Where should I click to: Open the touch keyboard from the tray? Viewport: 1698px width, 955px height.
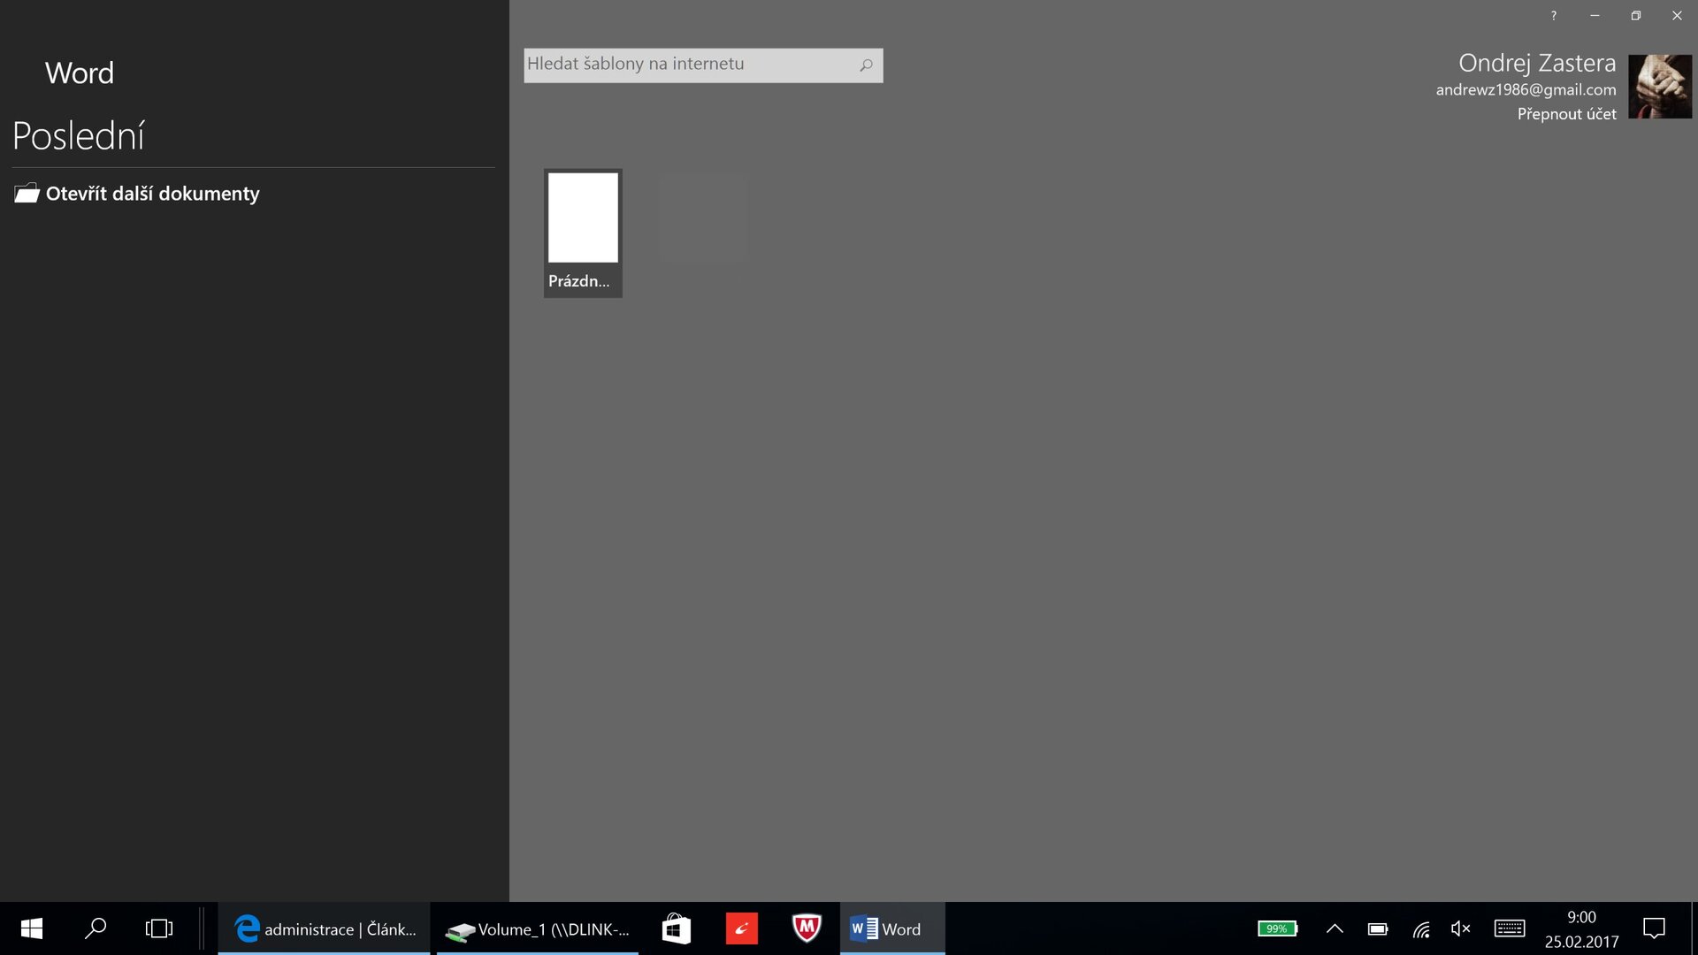click(1509, 928)
